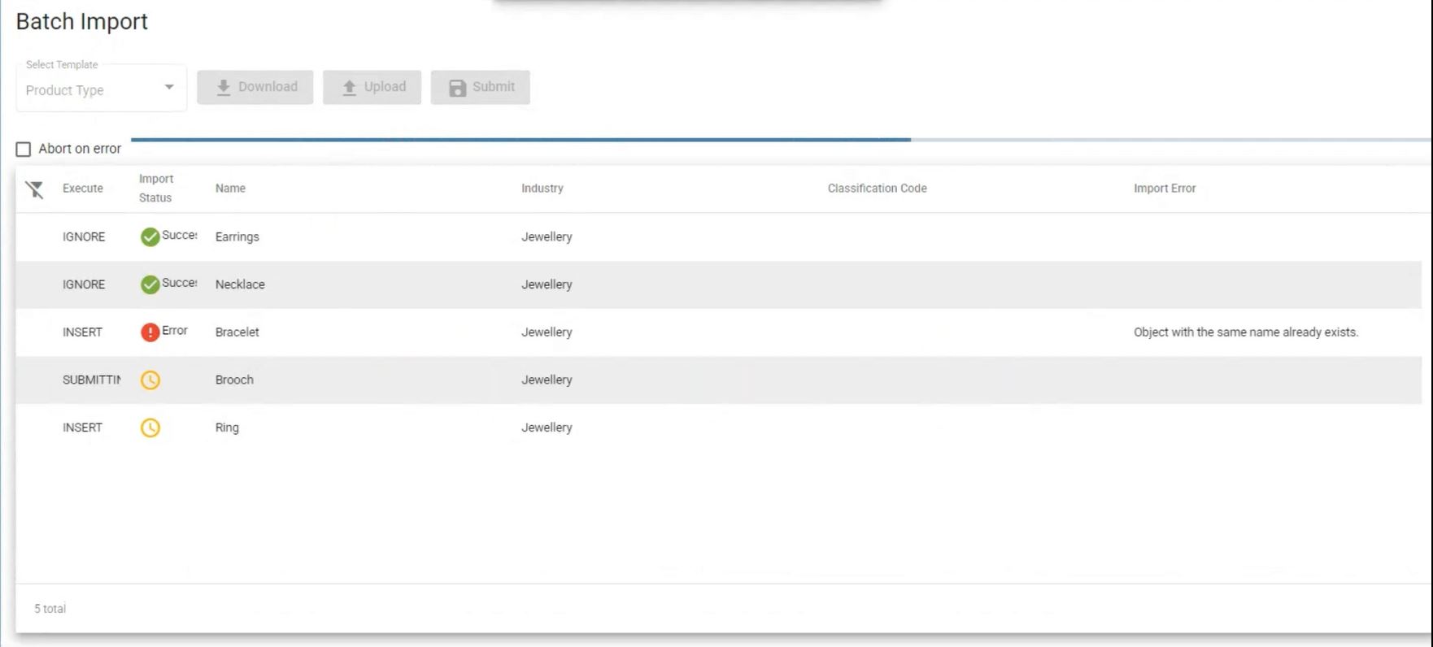Click the Product Type dropdown arrow

169,87
